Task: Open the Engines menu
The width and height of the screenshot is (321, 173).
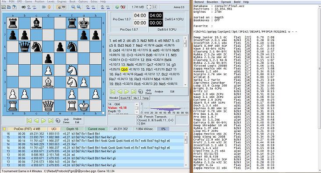Action: (x=62, y=1)
